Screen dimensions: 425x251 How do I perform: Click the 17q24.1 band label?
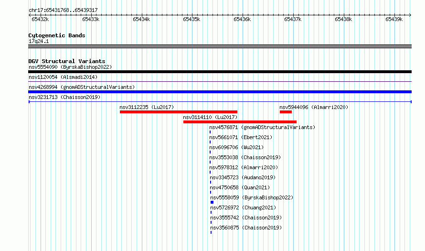click(x=39, y=41)
